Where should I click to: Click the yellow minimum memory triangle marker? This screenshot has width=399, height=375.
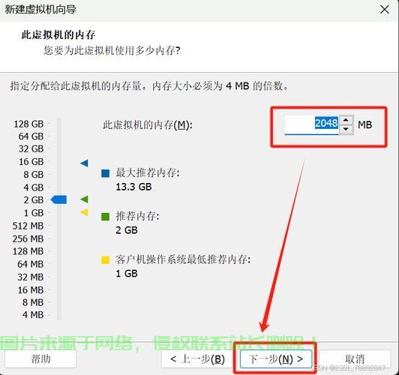[85, 212]
